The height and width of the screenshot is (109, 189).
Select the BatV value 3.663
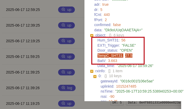pyautogui.click(x=113, y=61)
